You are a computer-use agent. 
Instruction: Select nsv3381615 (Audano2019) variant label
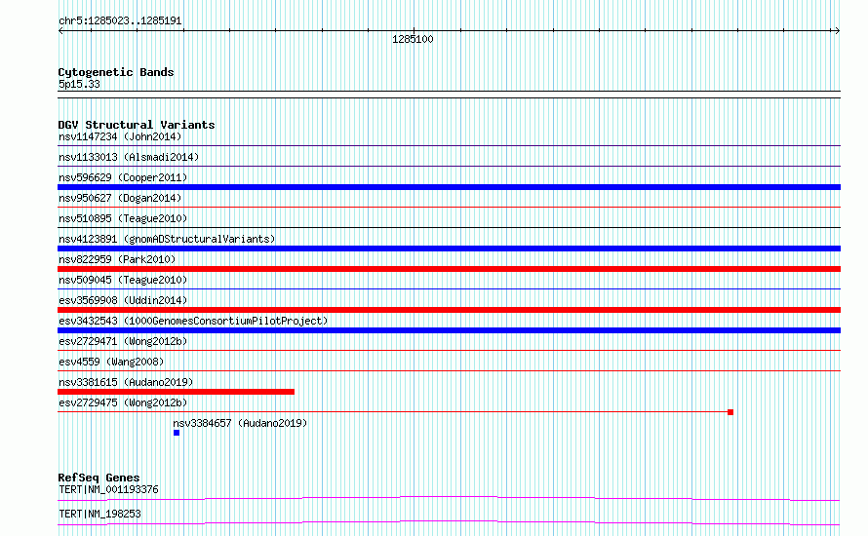pos(126,382)
